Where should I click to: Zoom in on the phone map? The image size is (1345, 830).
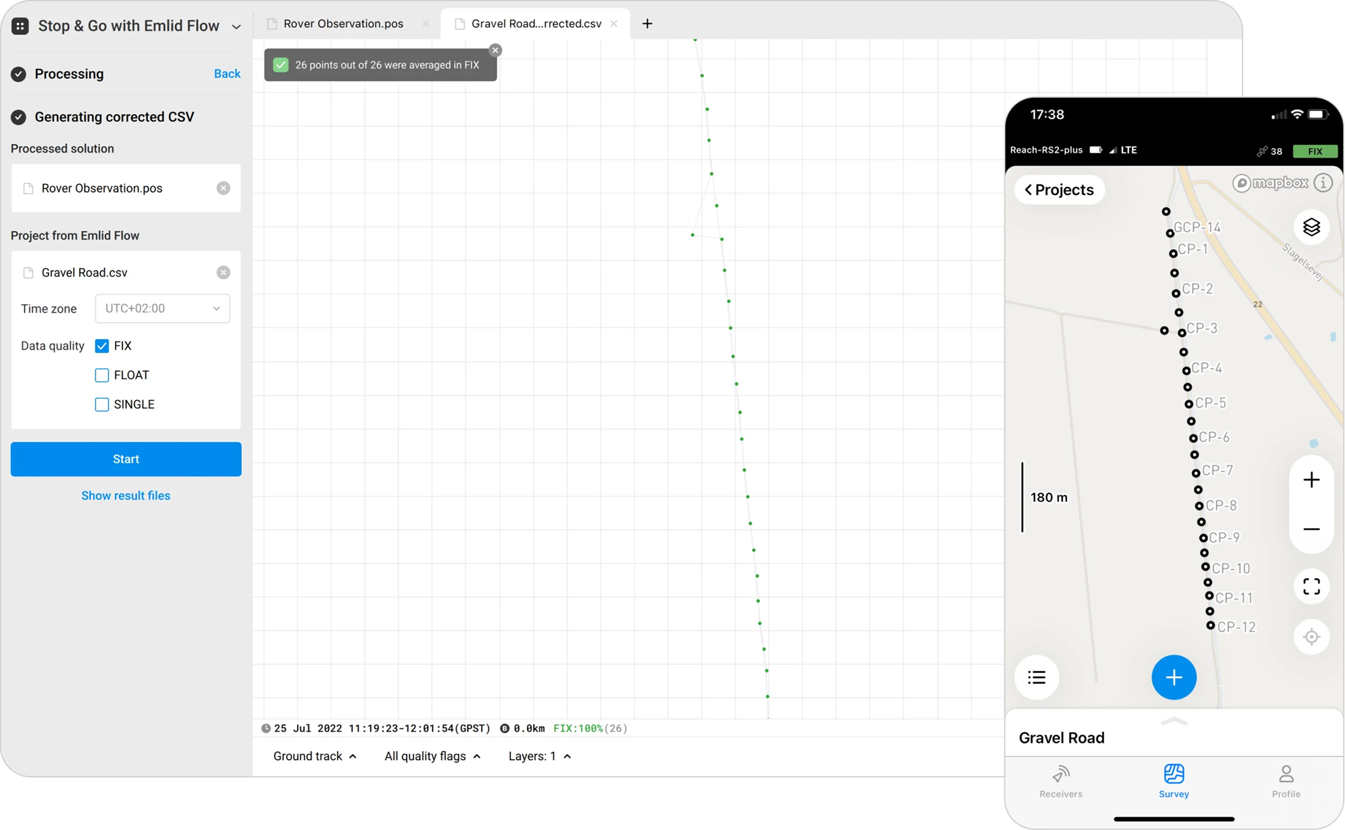coord(1311,480)
